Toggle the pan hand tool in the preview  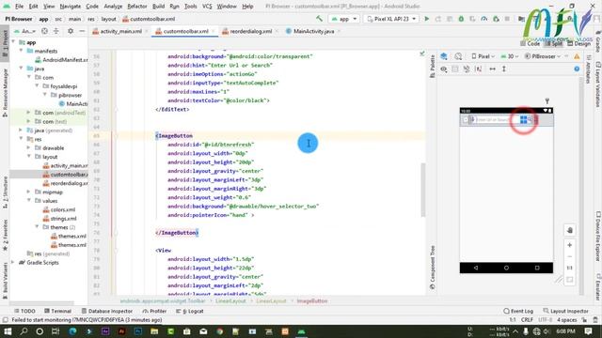tap(570, 230)
